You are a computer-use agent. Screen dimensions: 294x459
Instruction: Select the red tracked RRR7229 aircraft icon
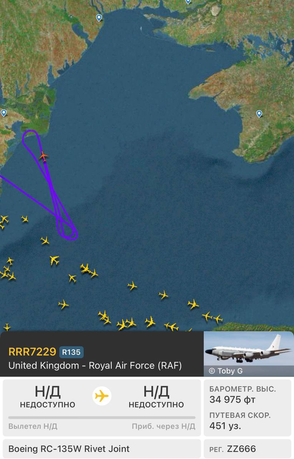pos(44,156)
